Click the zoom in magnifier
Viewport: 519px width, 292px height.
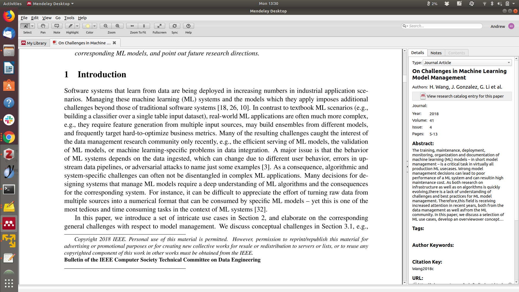point(118,26)
